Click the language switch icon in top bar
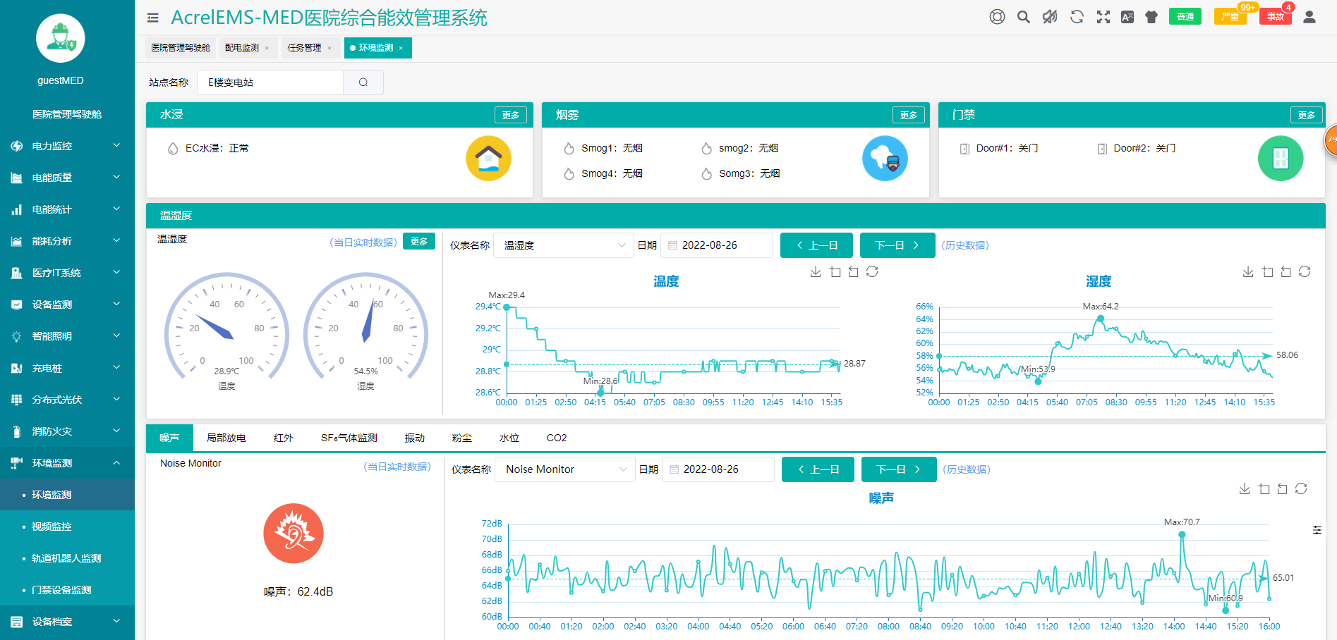 [1127, 16]
